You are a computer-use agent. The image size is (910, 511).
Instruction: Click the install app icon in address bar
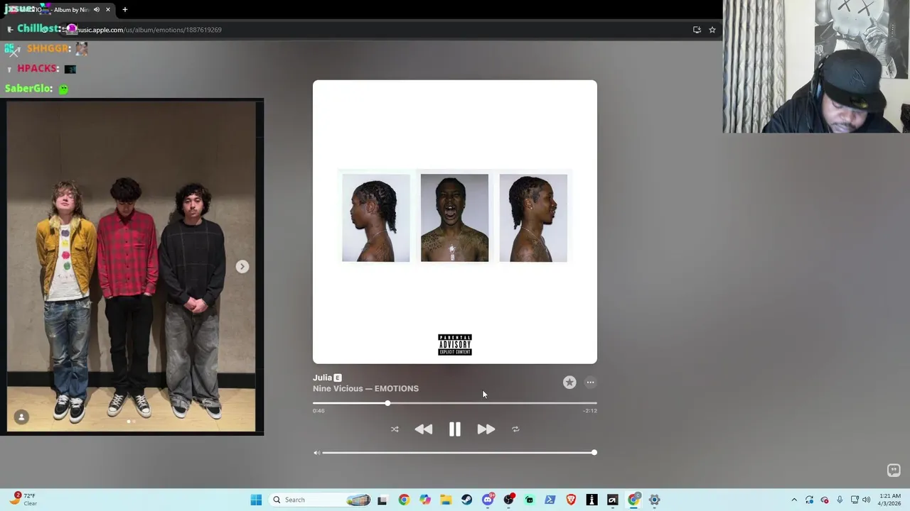pyautogui.click(x=697, y=30)
